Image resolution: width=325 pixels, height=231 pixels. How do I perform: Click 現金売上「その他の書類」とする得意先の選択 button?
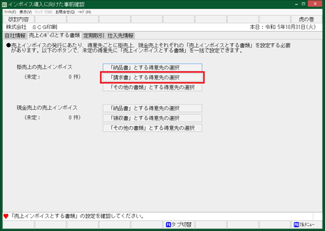coord(152,128)
